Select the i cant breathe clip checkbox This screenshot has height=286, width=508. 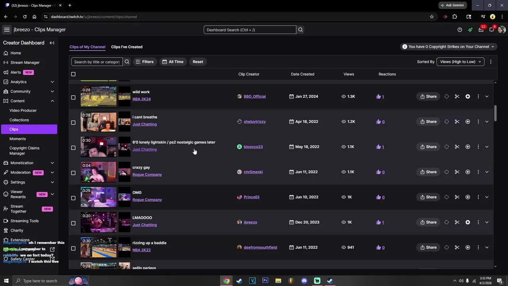click(73, 122)
